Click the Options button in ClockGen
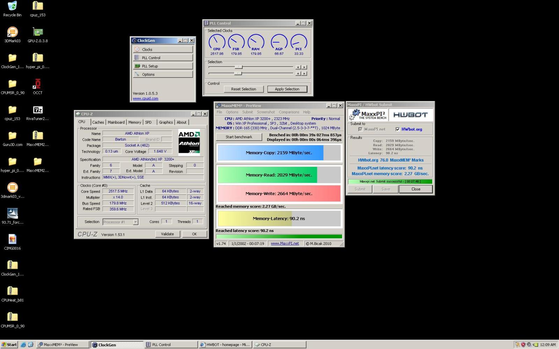559x349 pixels. click(163, 74)
